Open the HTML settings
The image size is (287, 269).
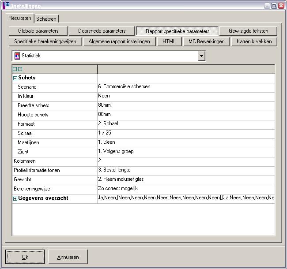tap(169, 41)
